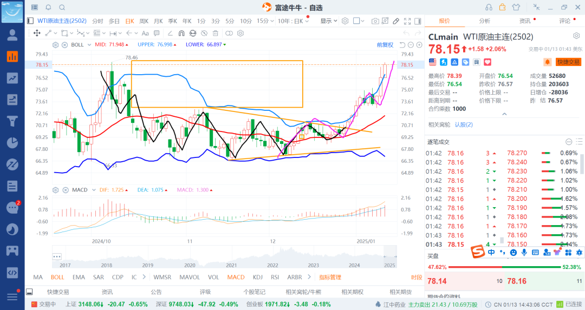Select the highlighted quotes bar-chart sidebar icon
Viewport: 585px width, 310px height.
tap(12, 57)
